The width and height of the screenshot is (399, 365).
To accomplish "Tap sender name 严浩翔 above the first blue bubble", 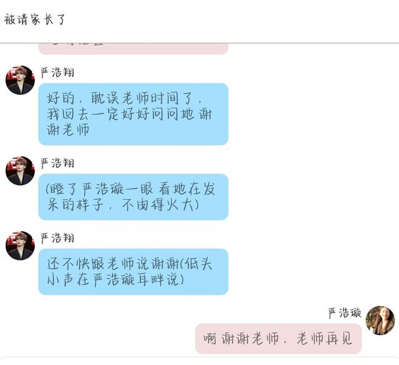I will [x=57, y=72].
